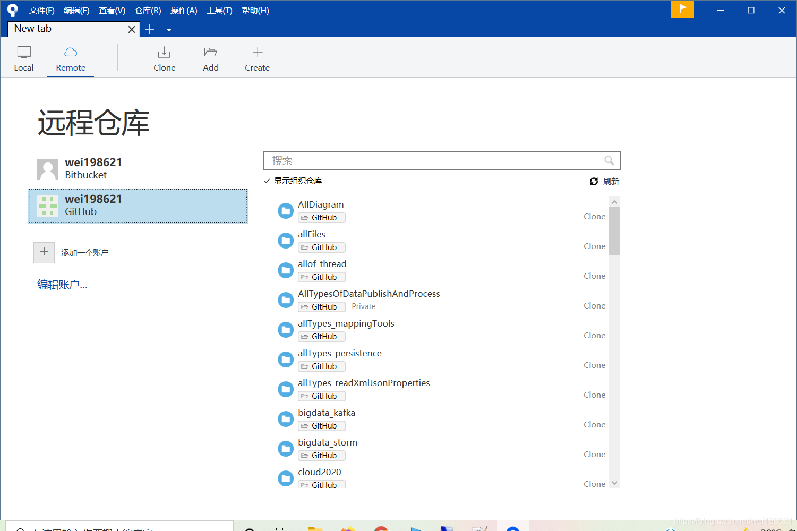Image resolution: width=797 pixels, height=531 pixels.
Task: Click the Clone toolbar icon
Action: (x=164, y=53)
